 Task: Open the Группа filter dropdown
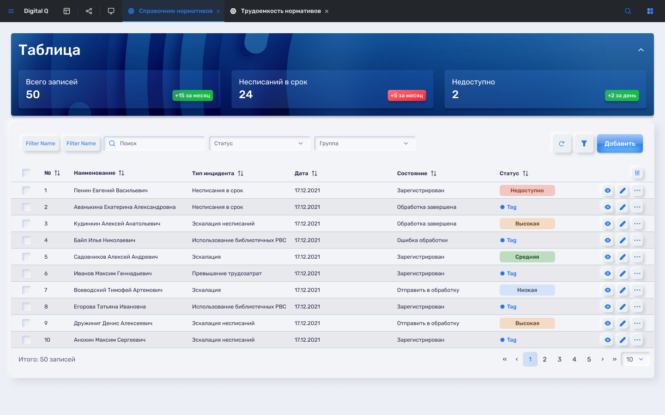pos(365,143)
